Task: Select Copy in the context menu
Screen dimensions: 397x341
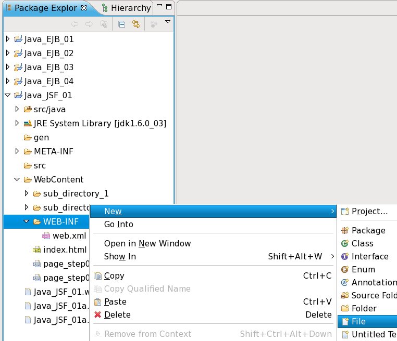Action: pos(114,276)
